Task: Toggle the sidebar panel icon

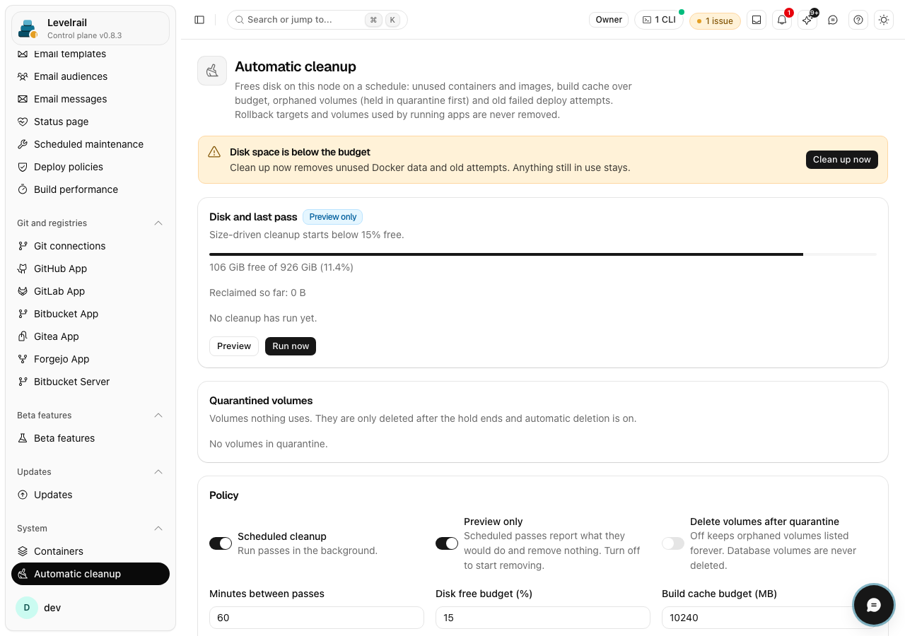Action: [199, 20]
